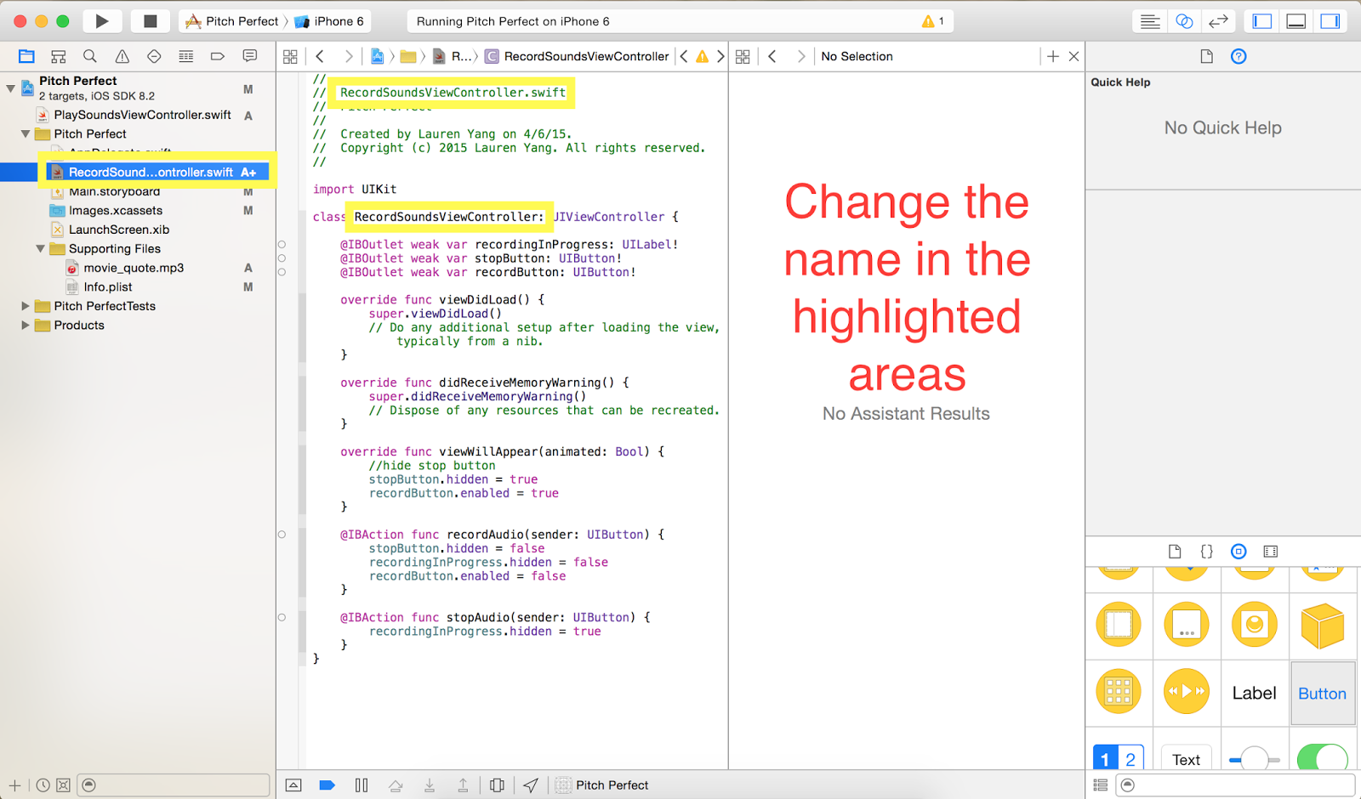
Task: Toggle breakpoint activation in the debug bar
Action: 327,785
